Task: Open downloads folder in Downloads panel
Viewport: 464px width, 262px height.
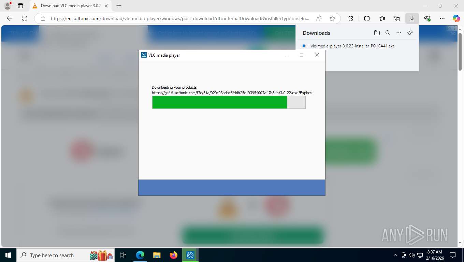Action: pyautogui.click(x=377, y=33)
